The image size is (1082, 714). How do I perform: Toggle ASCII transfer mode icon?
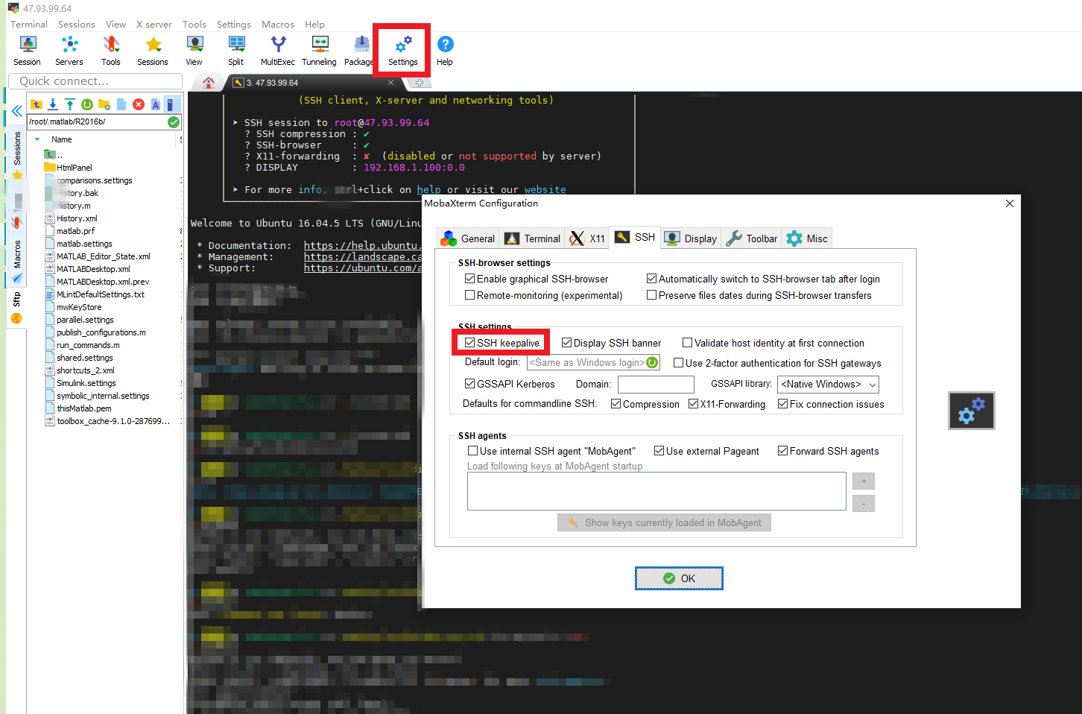point(156,104)
